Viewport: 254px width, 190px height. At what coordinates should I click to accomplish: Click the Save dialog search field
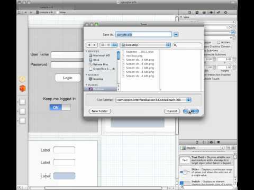coord(187,45)
